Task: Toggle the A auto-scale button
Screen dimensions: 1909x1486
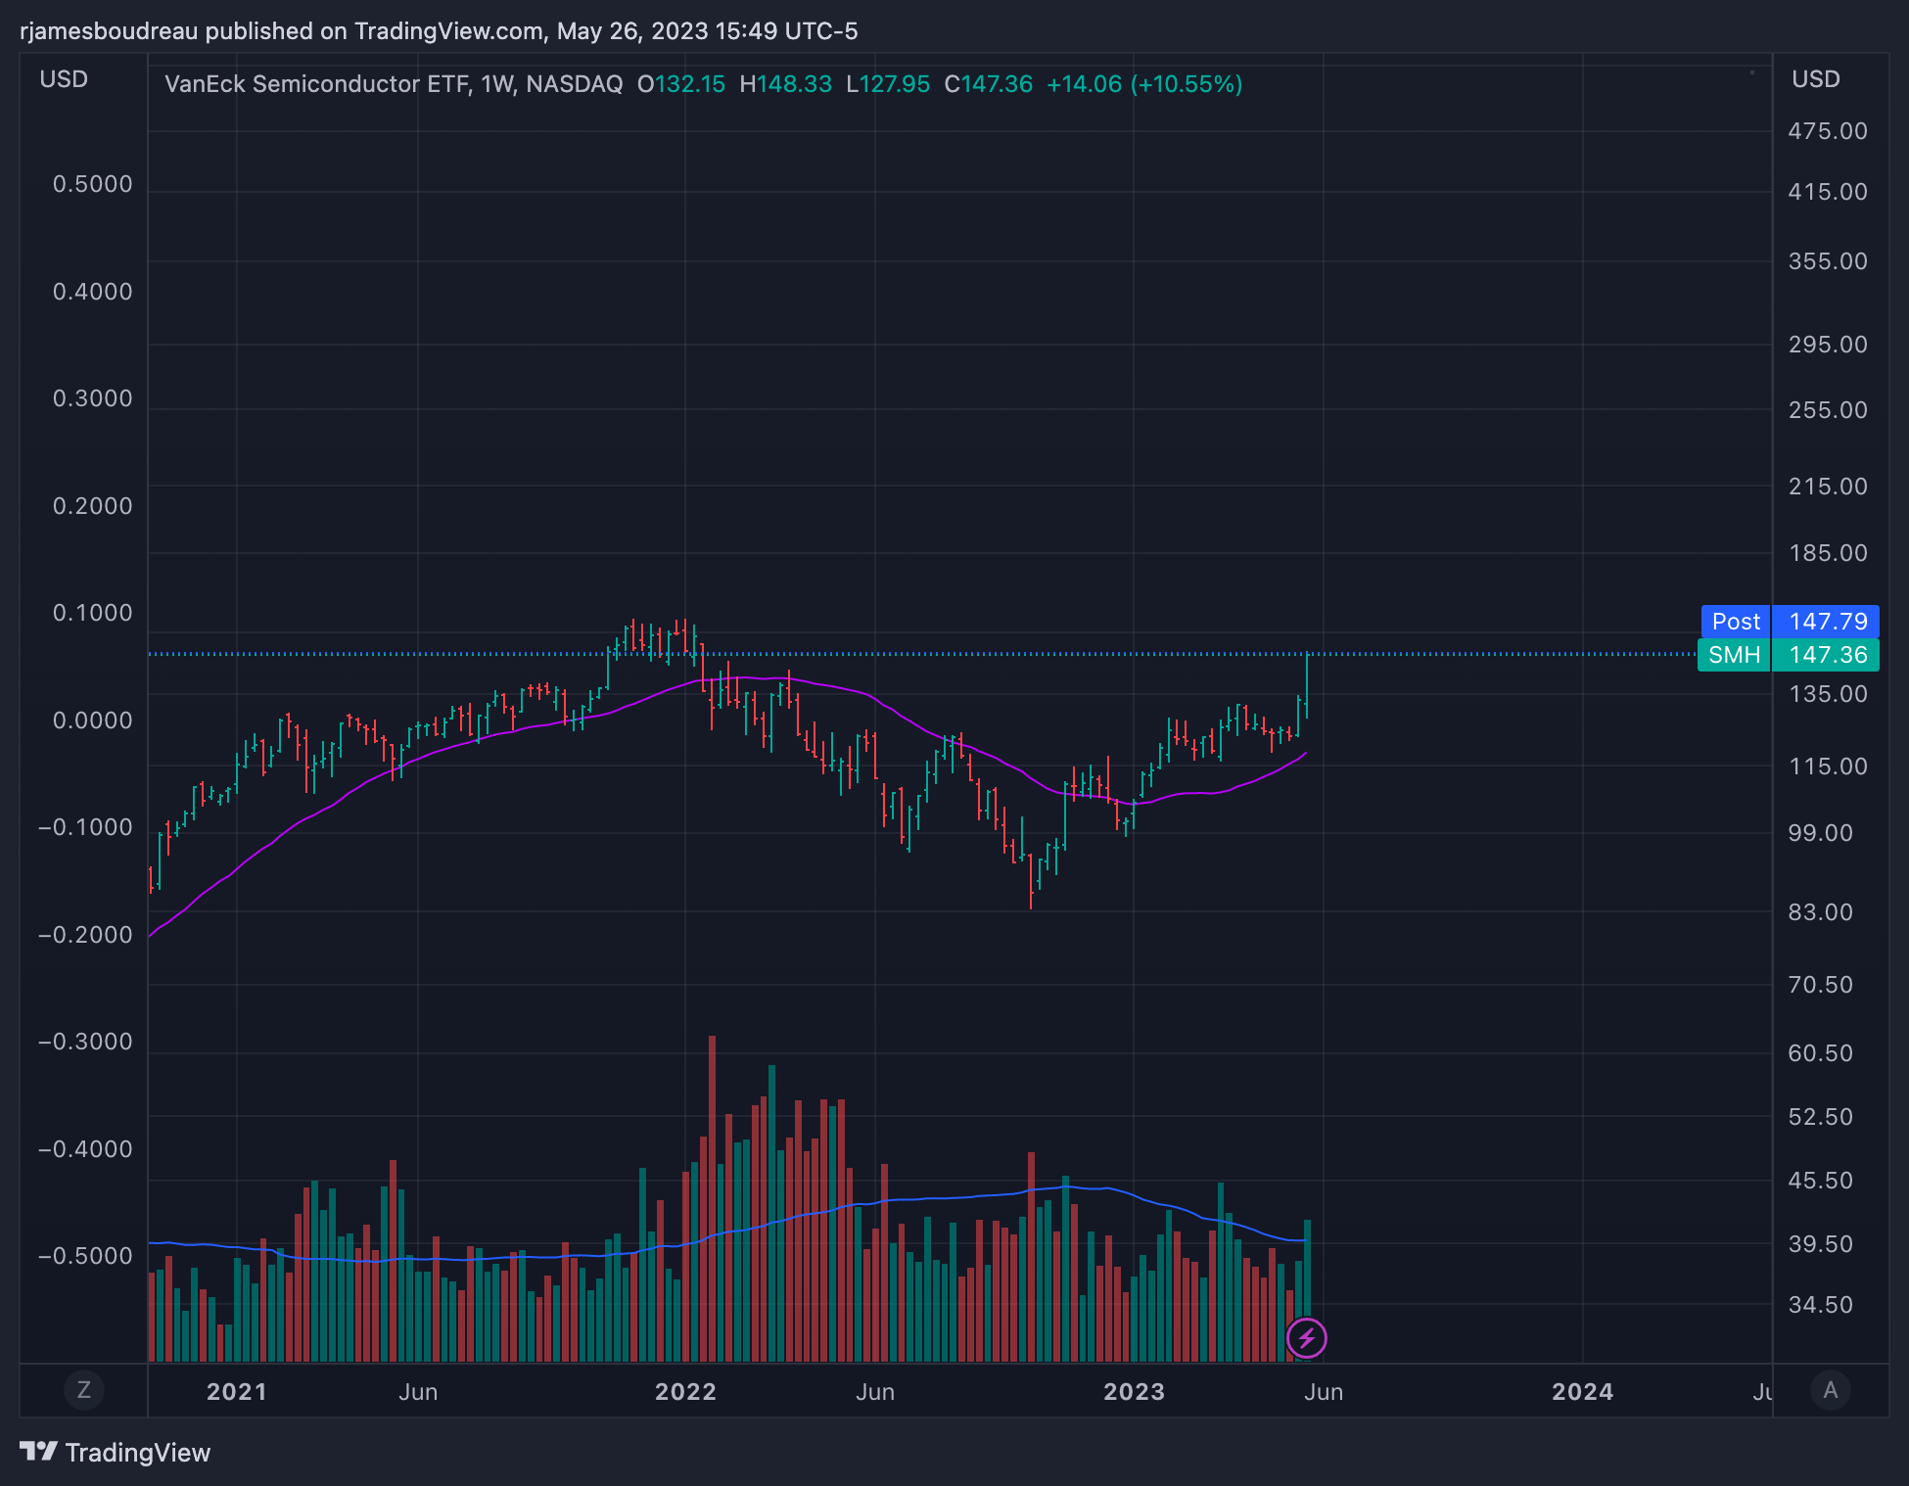Action: click(1830, 1390)
